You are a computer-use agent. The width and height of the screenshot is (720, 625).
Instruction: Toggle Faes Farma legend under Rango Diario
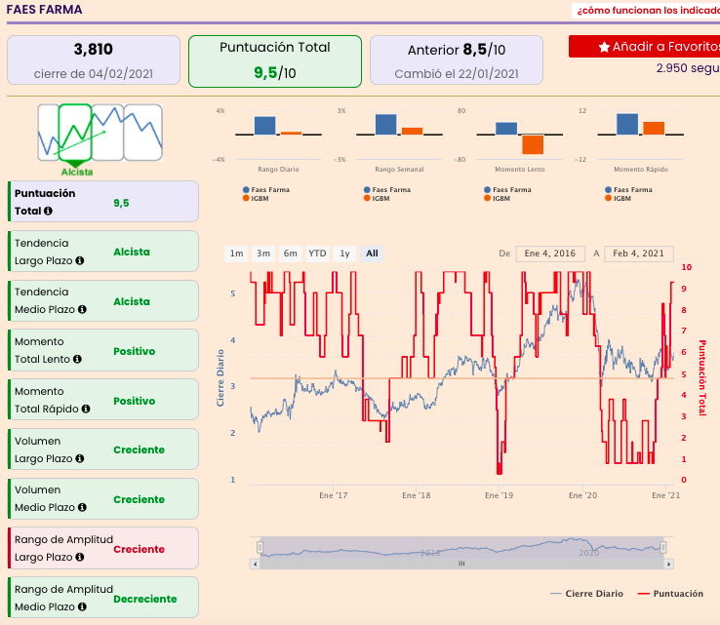click(x=266, y=189)
